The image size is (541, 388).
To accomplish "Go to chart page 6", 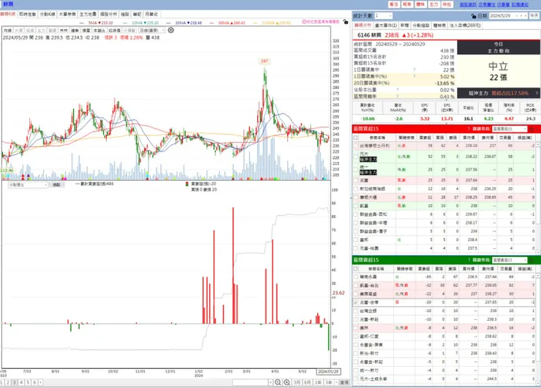I will [34, 382].
